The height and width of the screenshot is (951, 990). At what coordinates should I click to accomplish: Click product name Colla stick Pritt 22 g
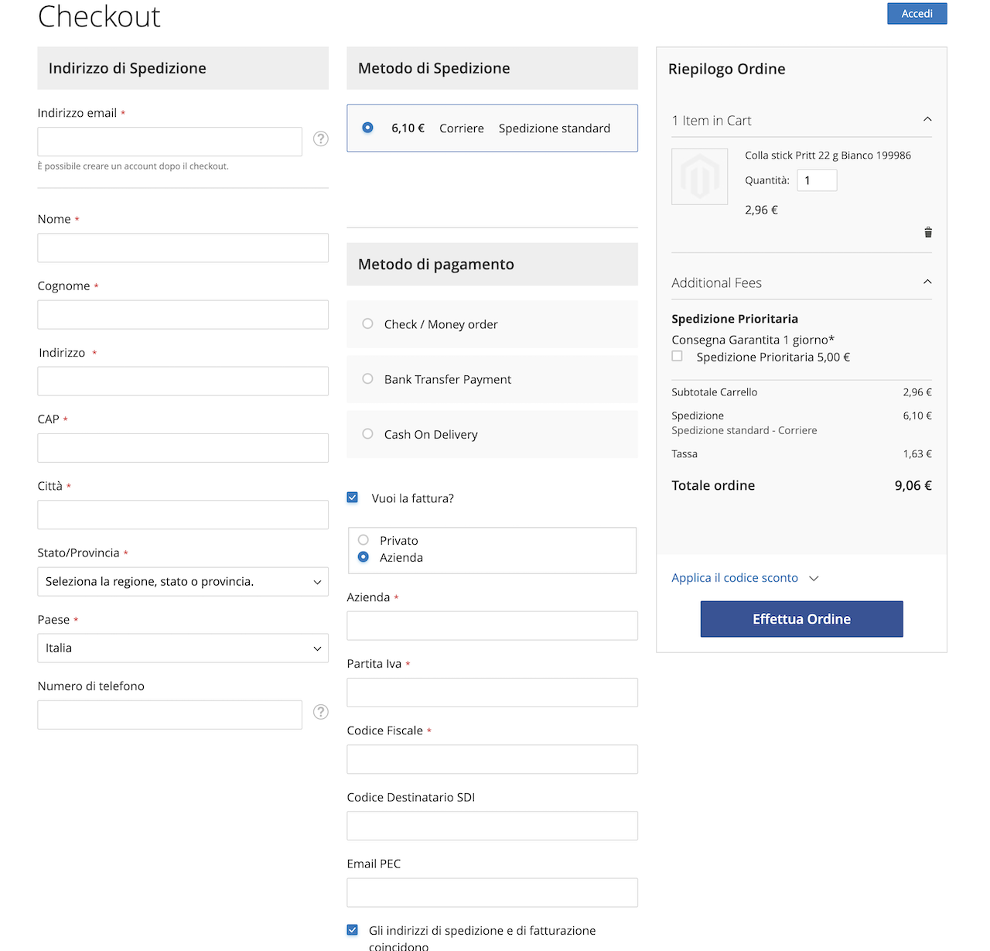pos(828,156)
